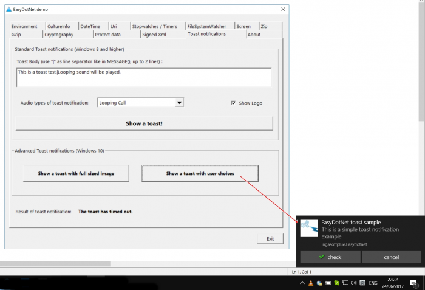Click Show a toast with user choices
The height and width of the screenshot is (290, 425).
coord(200,173)
